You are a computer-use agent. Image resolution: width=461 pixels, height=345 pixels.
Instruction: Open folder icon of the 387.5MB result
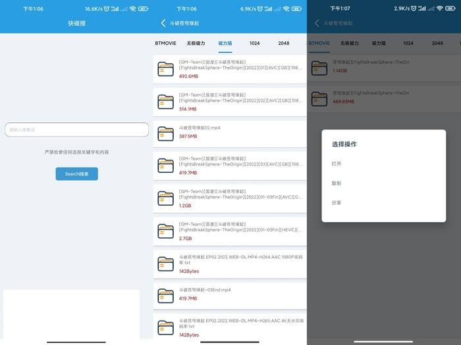point(165,134)
